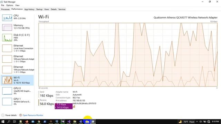Show hidden system tray icons chevron
This screenshot has width=221, height=124.
pyautogui.click(x=197, y=122)
